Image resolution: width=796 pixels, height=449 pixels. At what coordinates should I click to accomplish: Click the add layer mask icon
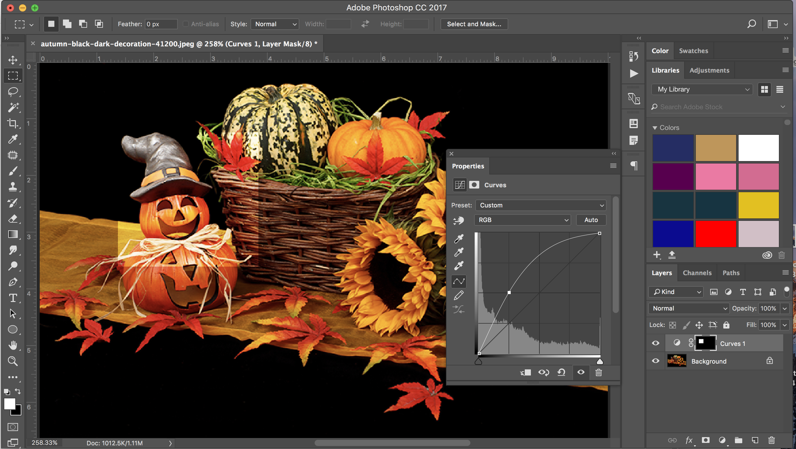[x=706, y=440]
